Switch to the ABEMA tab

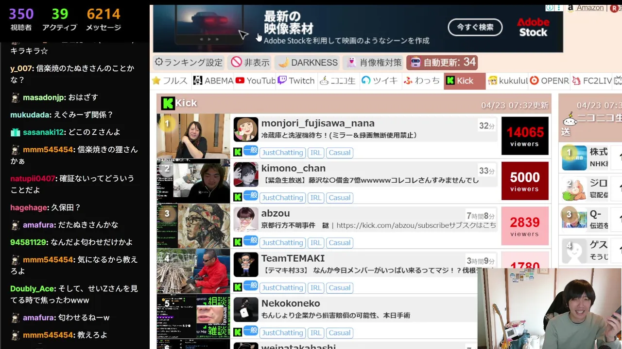(213, 81)
